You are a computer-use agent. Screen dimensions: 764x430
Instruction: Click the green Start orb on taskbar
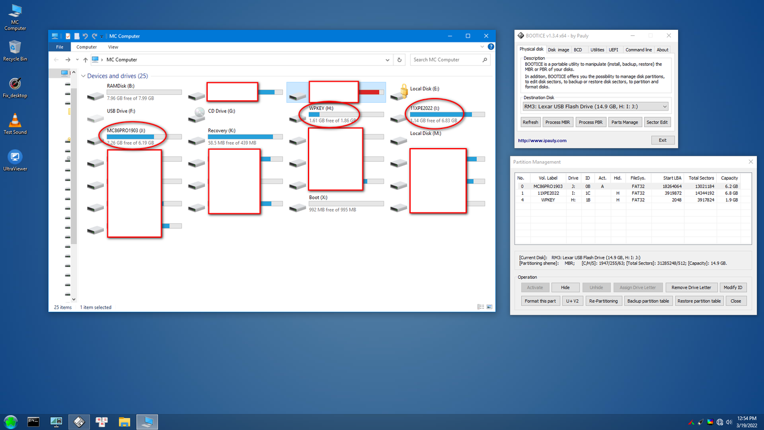[x=11, y=421]
